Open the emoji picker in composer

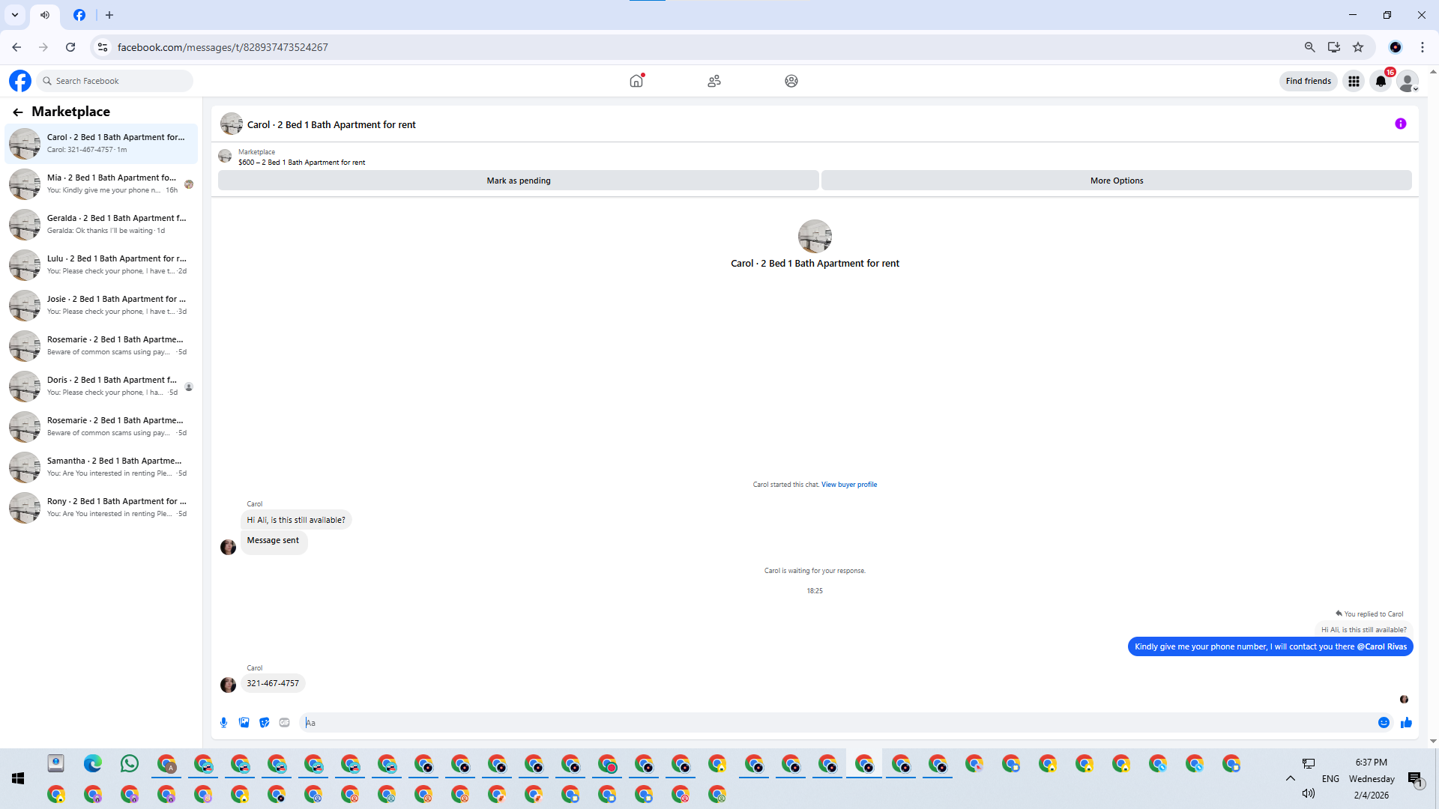(x=1384, y=722)
